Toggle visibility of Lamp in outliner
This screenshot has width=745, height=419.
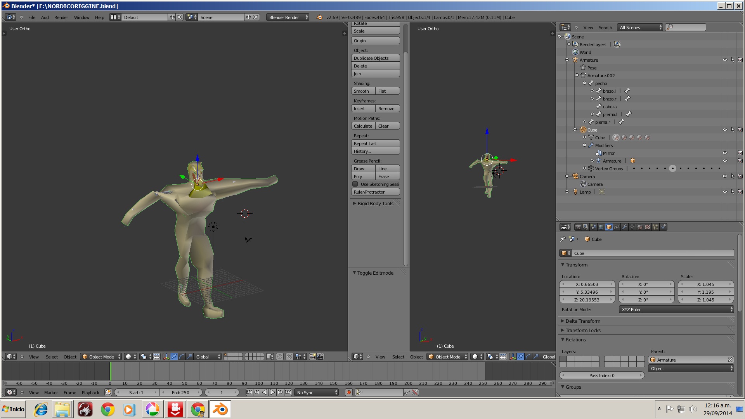[724, 192]
